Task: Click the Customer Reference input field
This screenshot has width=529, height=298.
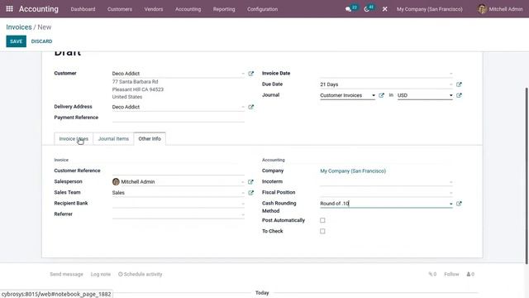Action: [179, 171]
